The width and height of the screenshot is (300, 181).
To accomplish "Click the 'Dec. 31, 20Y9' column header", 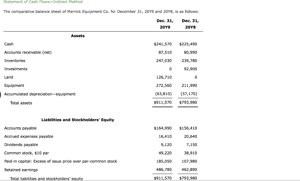I will (165, 24).
